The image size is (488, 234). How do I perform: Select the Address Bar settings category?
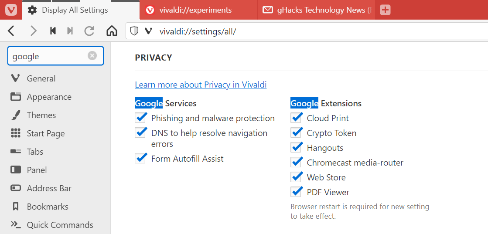(x=49, y=188)
